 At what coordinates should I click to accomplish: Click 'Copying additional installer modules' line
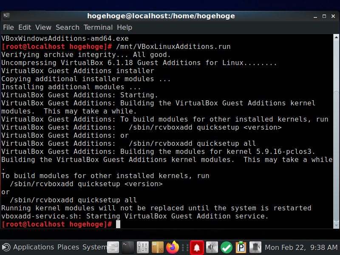point(86,79)
